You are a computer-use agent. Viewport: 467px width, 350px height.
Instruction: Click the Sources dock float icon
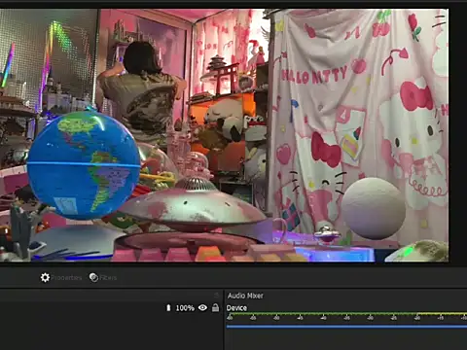(216, 295)
